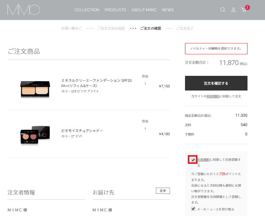This screenshot has height=216, width=265.
Task: Open the COLLECTION menu
Action: click(x=87, y=10)
